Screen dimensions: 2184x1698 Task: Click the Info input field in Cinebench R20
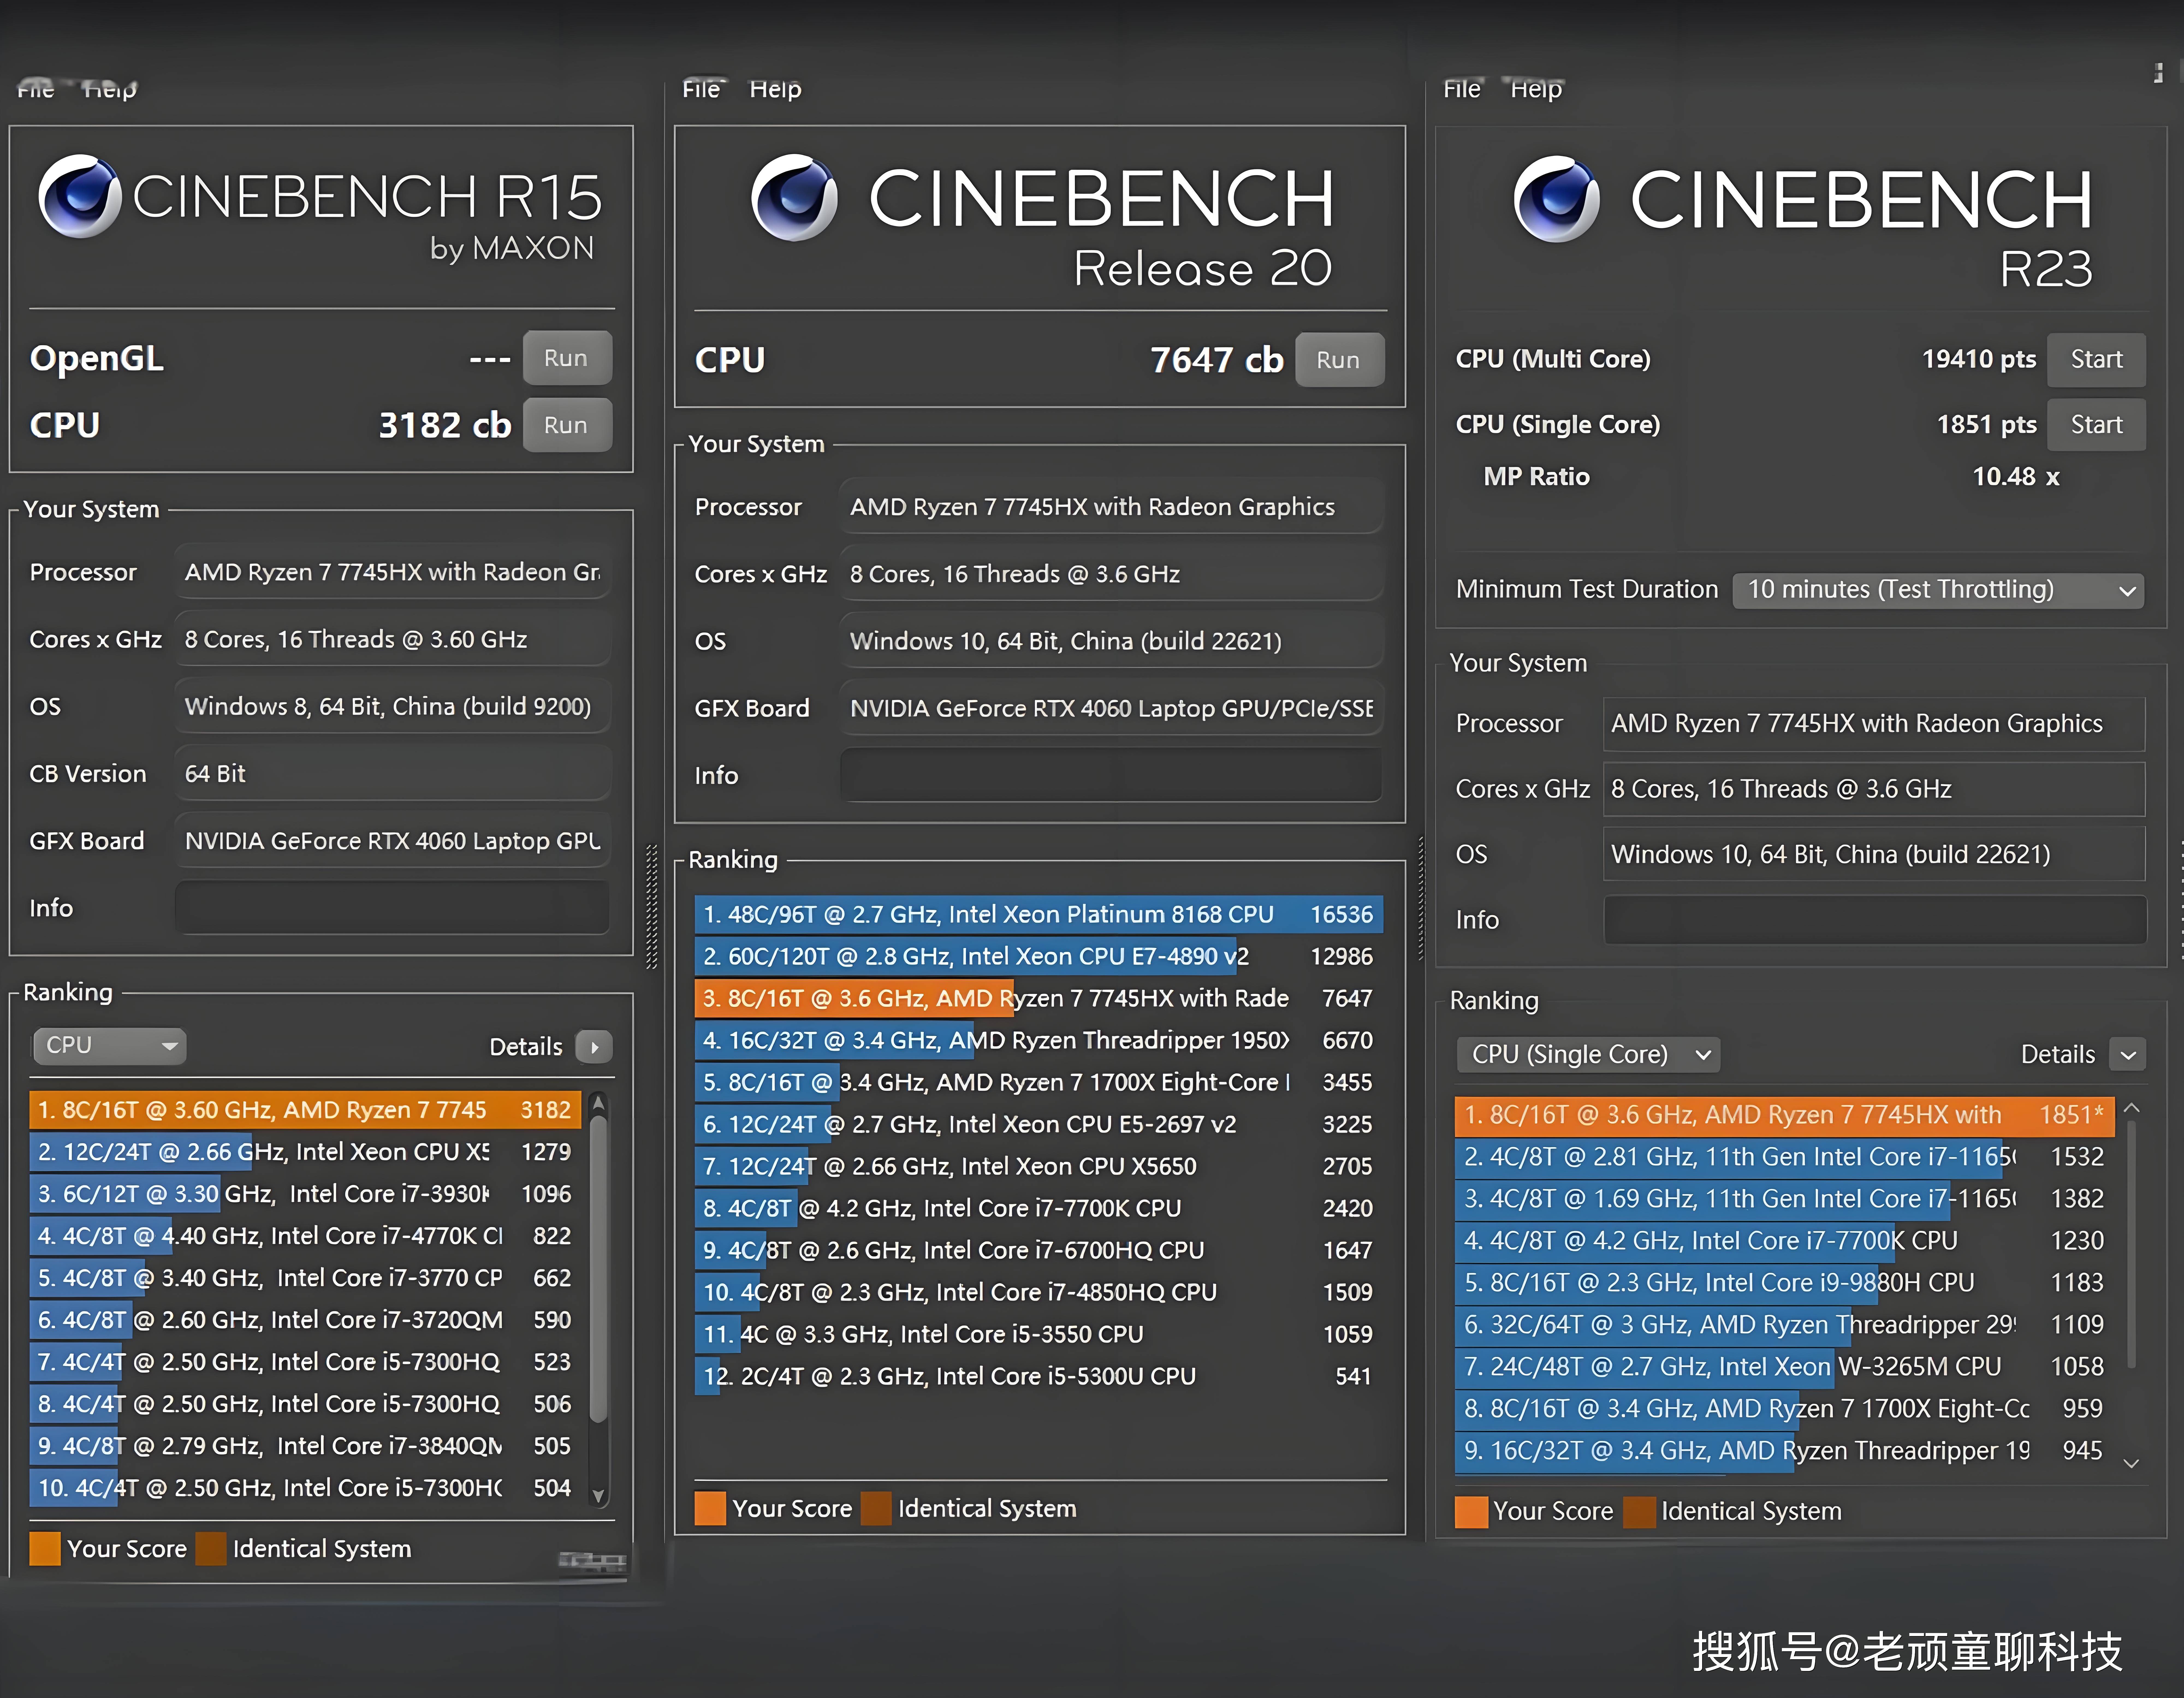pyautogui.click(x=1111, y=775)
